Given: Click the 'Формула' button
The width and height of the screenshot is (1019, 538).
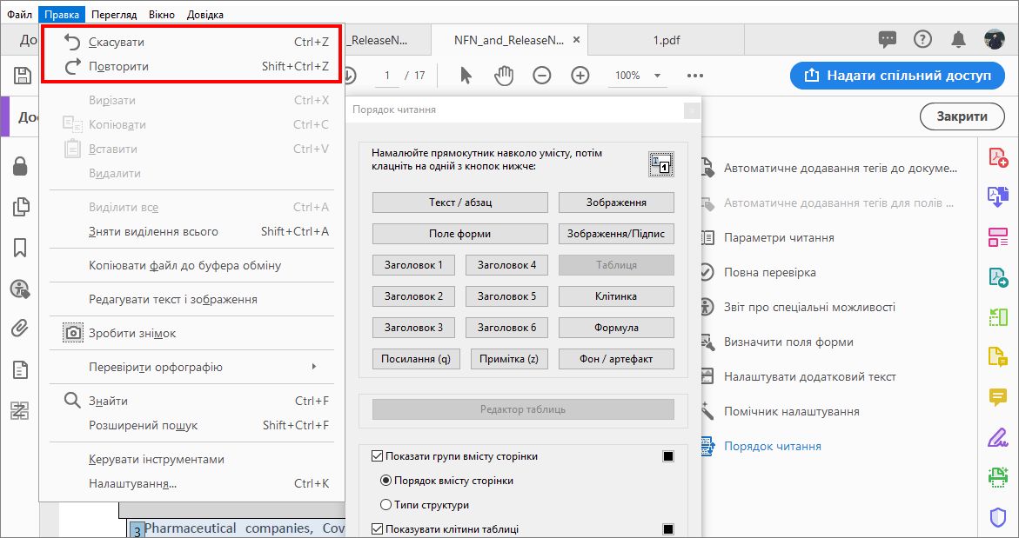Looking at the screenshot, I should tap(616, 327).
